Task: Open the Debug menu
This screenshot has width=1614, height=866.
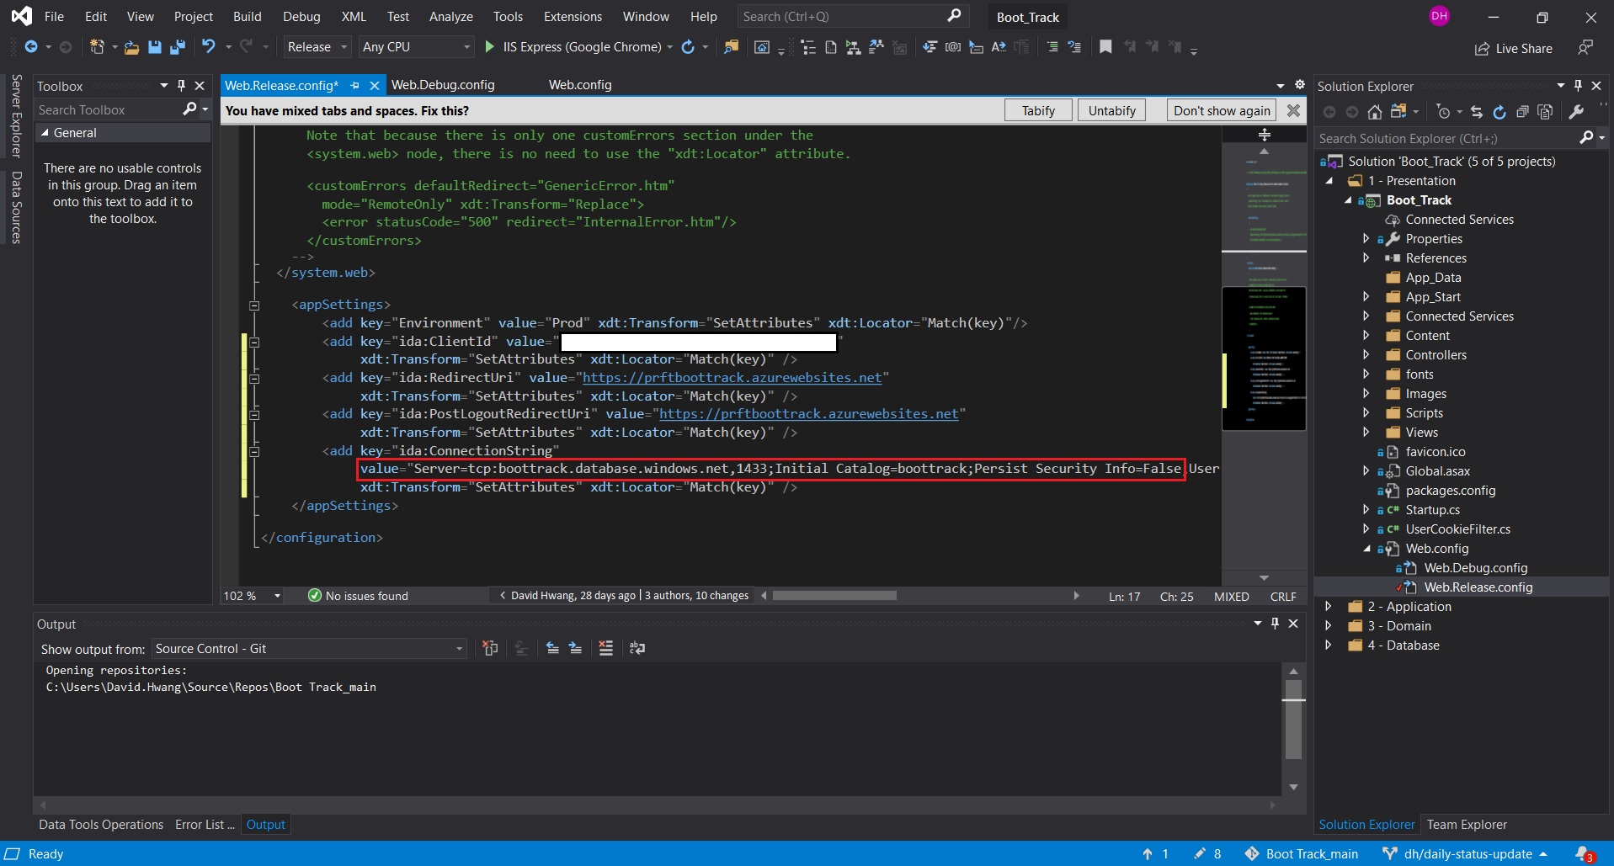Action: [x=301, y=16]
